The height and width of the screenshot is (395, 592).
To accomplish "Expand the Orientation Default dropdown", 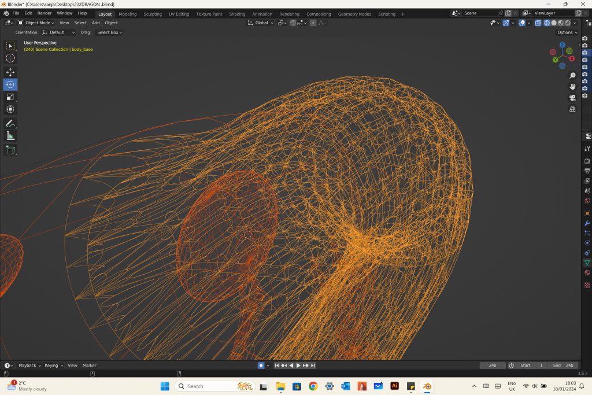I will (x=58, y=32).
